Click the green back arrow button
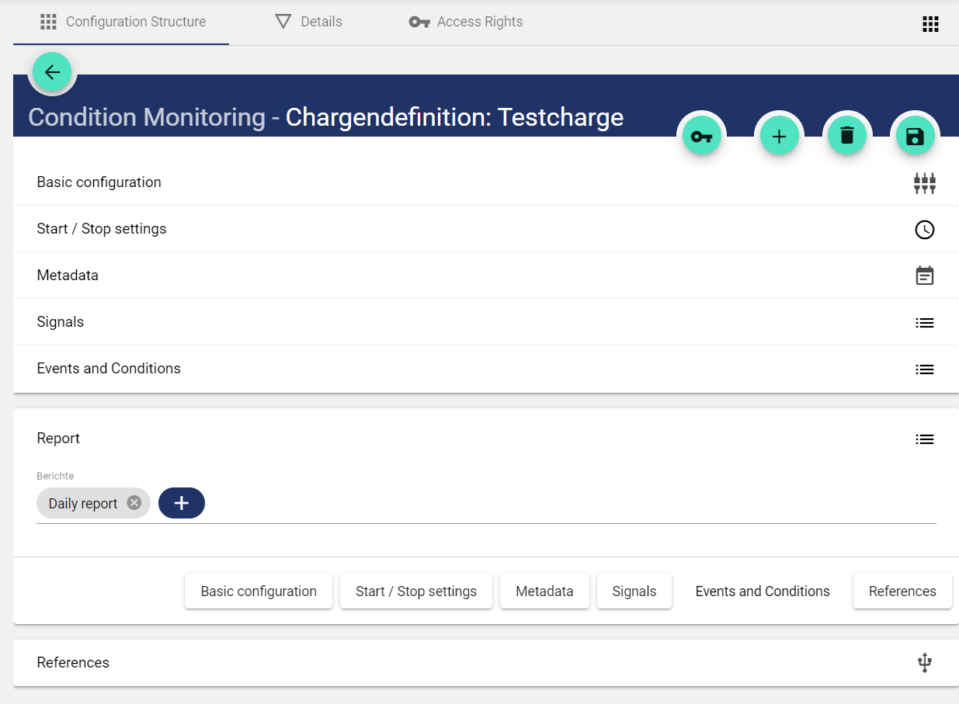This screenshot has width=959, height=704. [x=52, y=72]
